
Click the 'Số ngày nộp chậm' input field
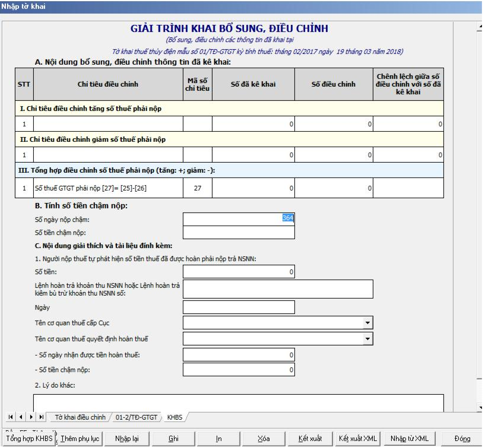coord(239,218)
